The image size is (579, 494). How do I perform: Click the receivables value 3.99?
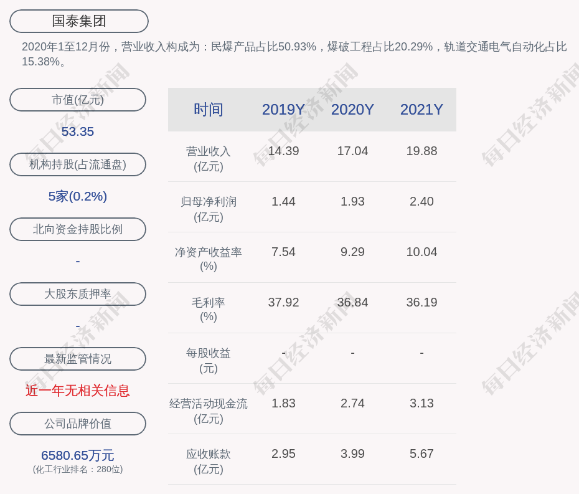pos(352,454)
